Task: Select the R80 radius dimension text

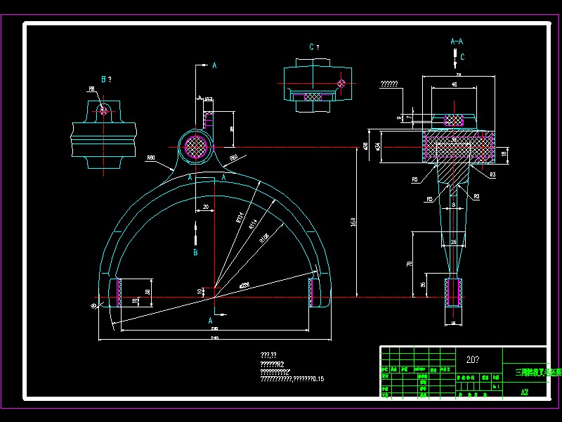Action: (151, 158)
